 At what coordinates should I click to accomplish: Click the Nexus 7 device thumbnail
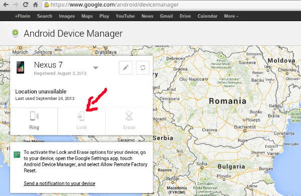click(x=20, y=67)
